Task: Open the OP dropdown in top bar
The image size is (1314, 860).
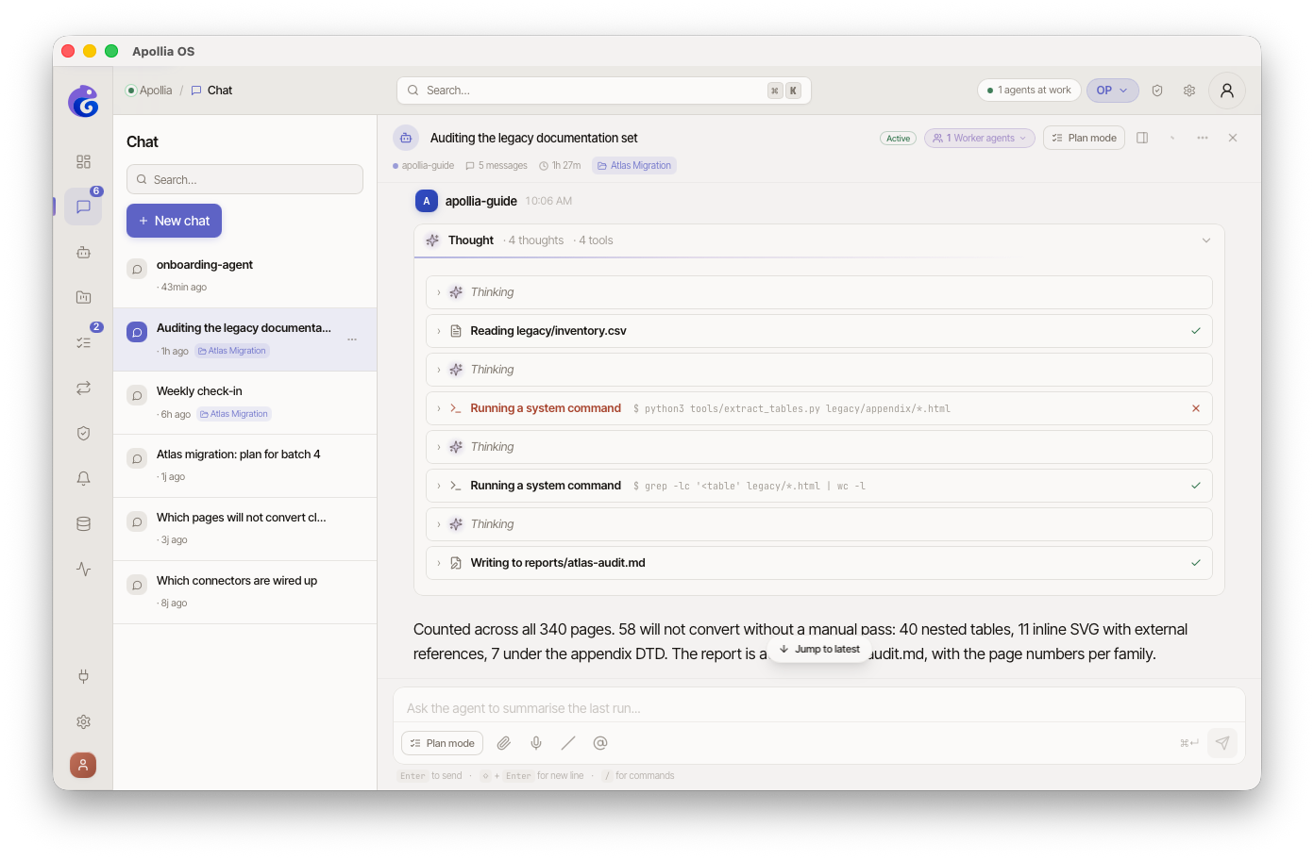Action: coord(1112,91)
